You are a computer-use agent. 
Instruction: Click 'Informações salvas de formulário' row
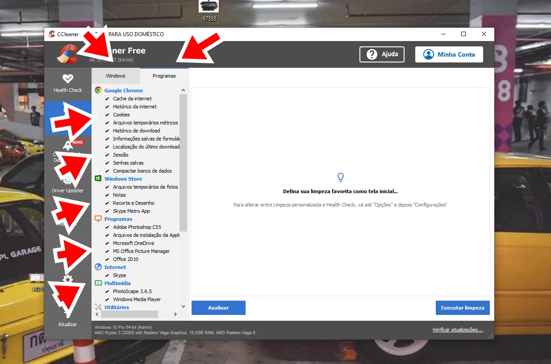pyautogui.click(x=146, y=139)
